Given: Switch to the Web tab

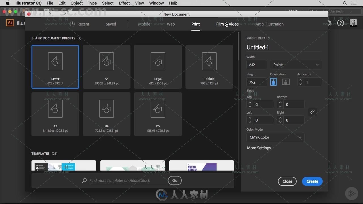Looking at the screenshot, I should point(171,24).
